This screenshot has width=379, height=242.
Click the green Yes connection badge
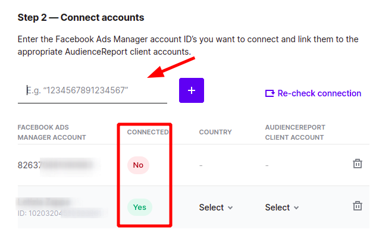coord(140,208)
